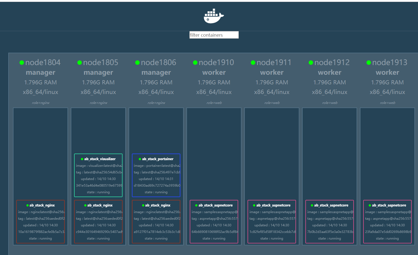
Task: Click the role=nginx label under node1804
Action: click(x=41, y=103)
